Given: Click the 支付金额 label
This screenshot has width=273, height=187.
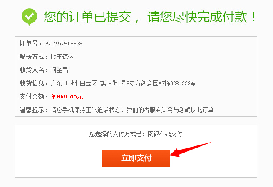Looking at the screenshot, I should [33, 97].
